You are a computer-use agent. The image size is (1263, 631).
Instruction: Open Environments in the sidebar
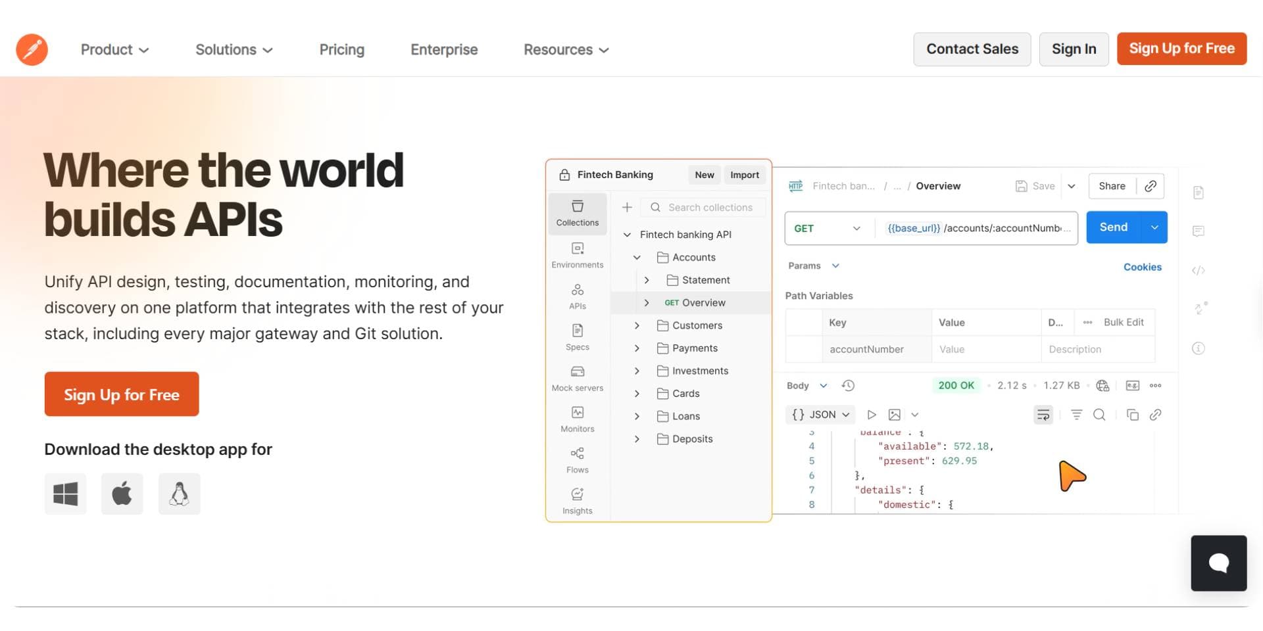pyautogui.click(x=577, y=255)
